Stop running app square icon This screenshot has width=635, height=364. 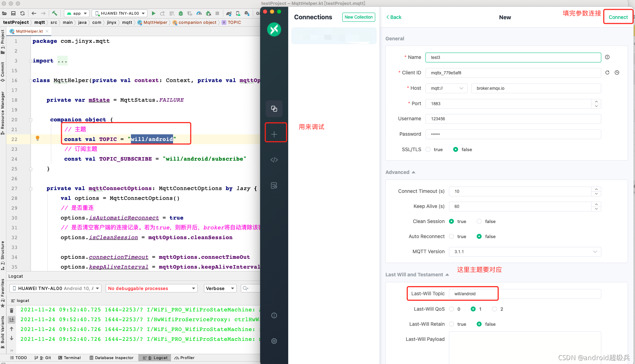(x=217, y=13)
